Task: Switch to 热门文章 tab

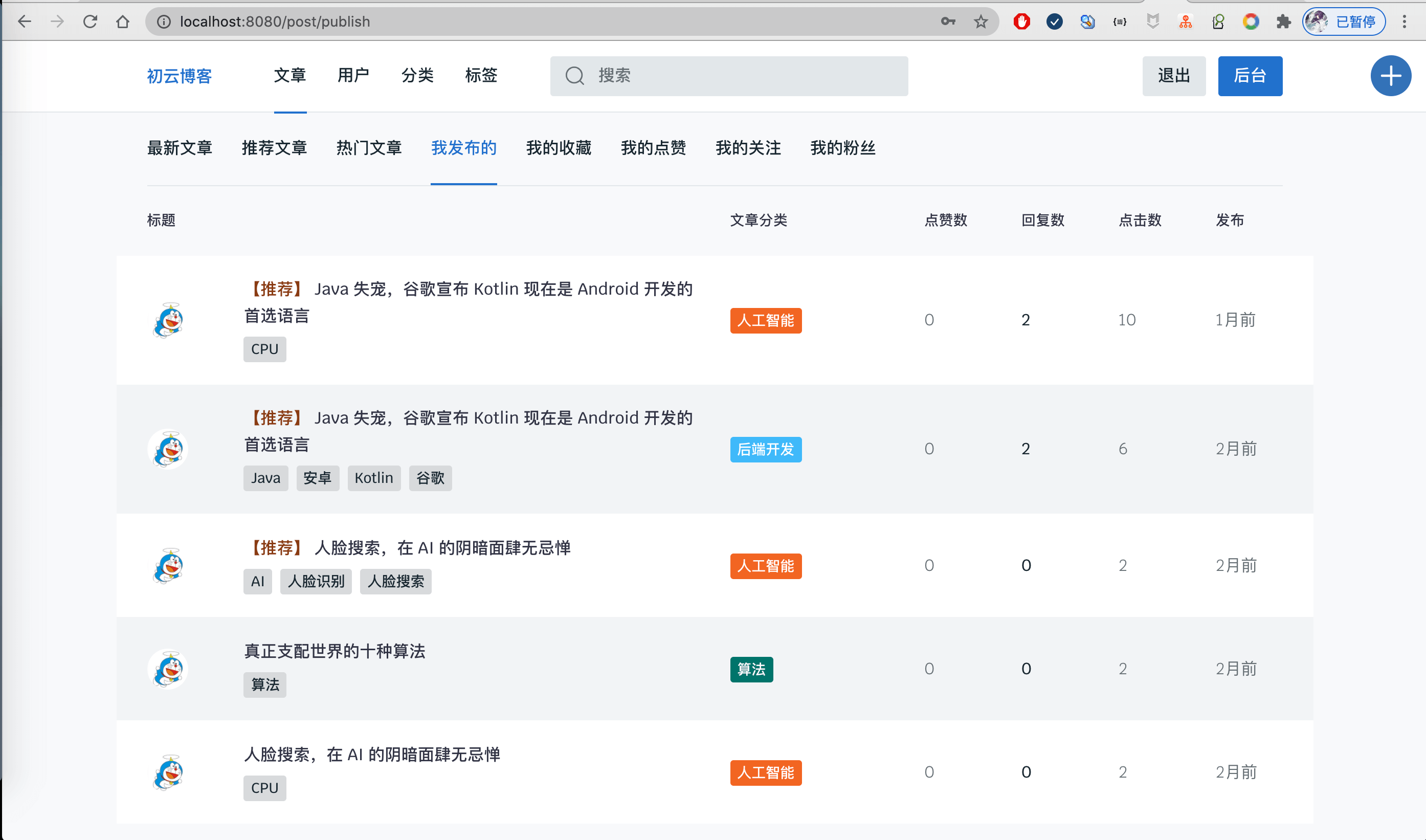Action: click(x=369, y=148)
